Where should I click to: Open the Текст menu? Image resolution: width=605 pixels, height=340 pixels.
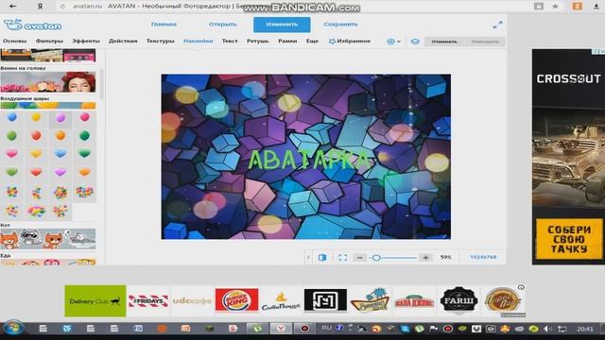230,41
